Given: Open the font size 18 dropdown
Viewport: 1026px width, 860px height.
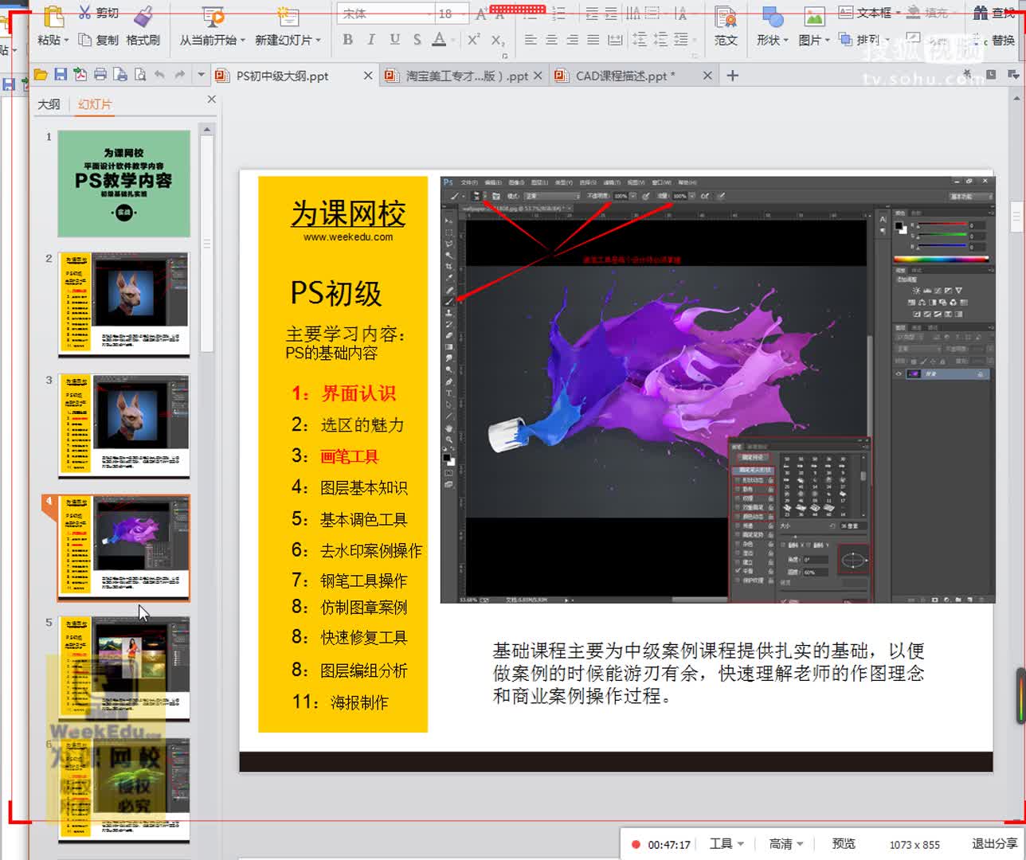Looking at the screenshot, I should (x=462, y=14).
